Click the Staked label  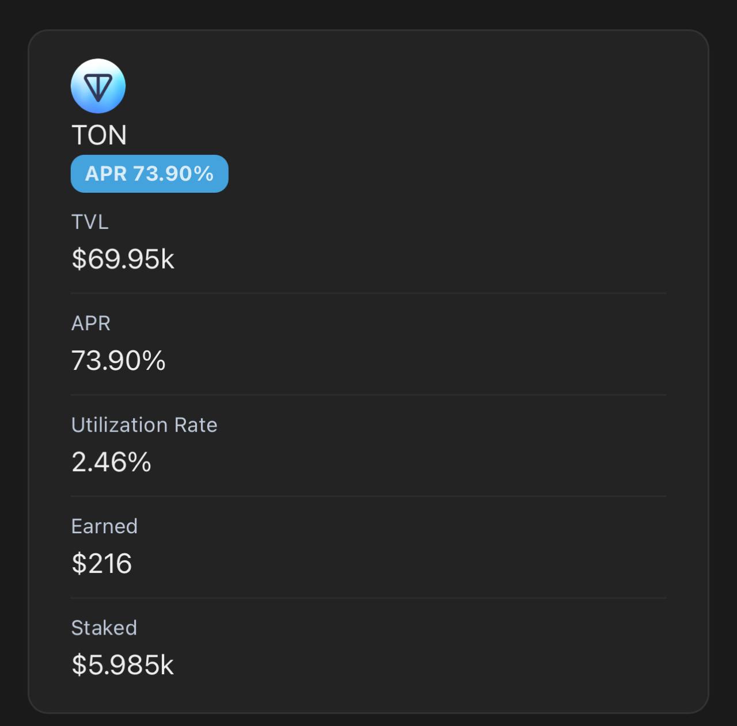[x=104, y=628]
